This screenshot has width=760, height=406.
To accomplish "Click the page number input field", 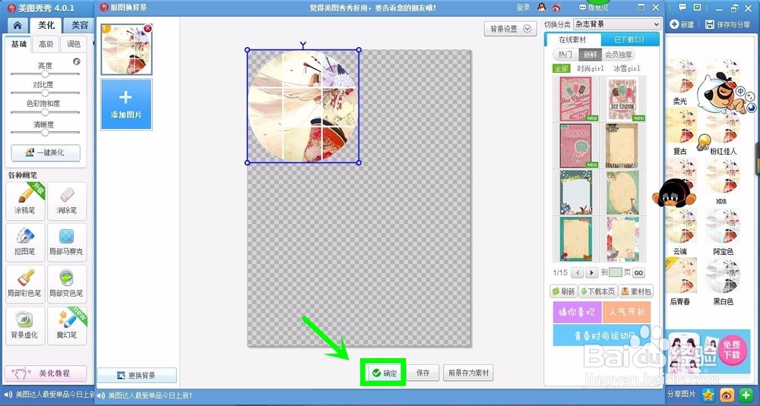I will pos(616,273).
